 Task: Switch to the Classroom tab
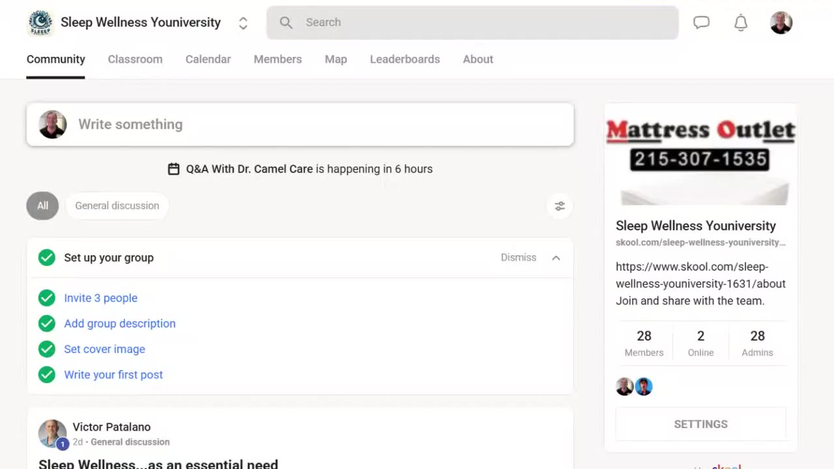point(135,59)
